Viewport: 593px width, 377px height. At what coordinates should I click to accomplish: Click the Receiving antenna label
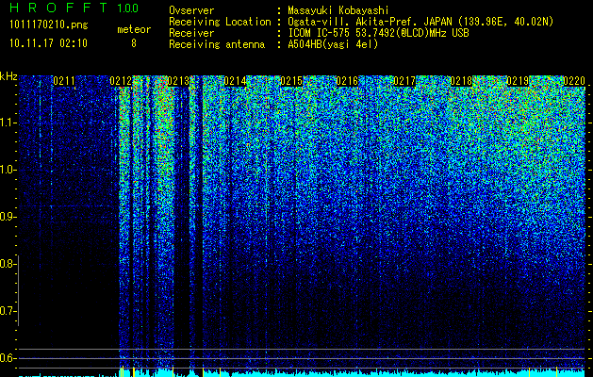tap(217, 44)
